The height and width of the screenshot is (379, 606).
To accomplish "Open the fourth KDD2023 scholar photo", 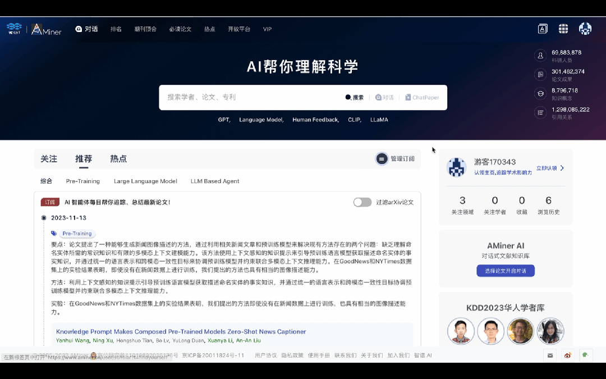I will pos(550,331).
